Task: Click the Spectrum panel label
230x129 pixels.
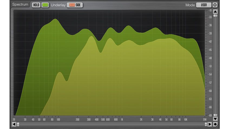Action: (20, 5)
